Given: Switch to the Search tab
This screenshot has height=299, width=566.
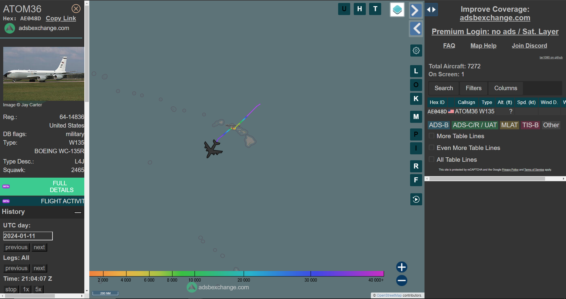Looking at the screenshot, I should click(x=444, y=88).
